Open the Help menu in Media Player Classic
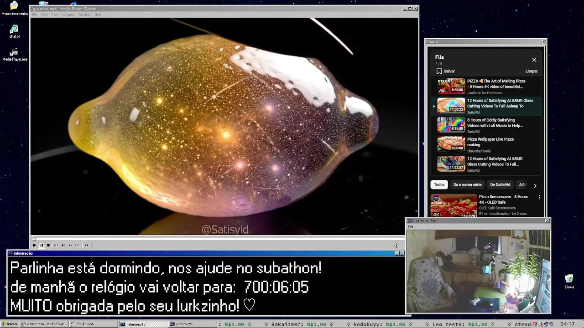This screenshot has height=328, width=584. point(98,15)
